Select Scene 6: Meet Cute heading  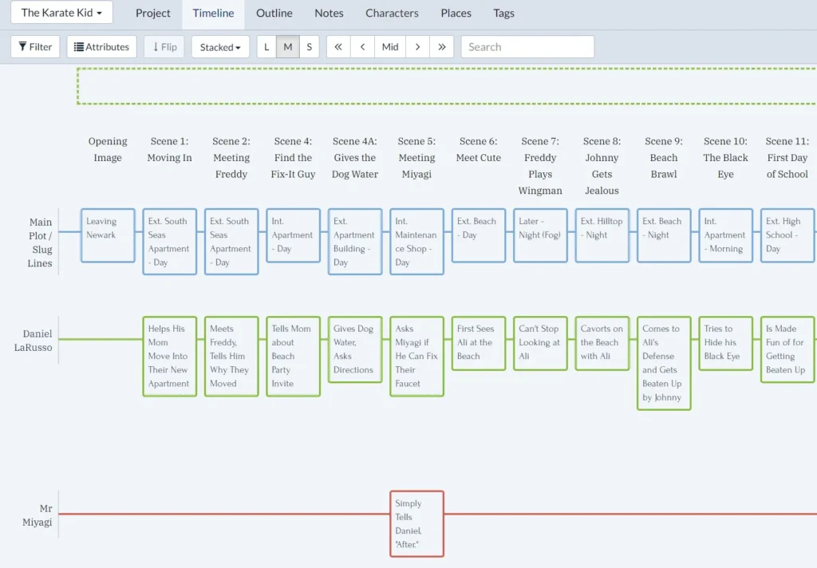tap(479, 149)
